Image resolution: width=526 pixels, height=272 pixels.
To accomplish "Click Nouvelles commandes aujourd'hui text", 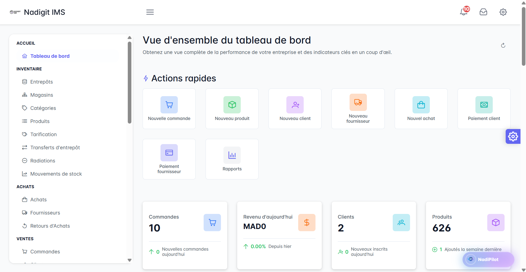I will [185, 252].
